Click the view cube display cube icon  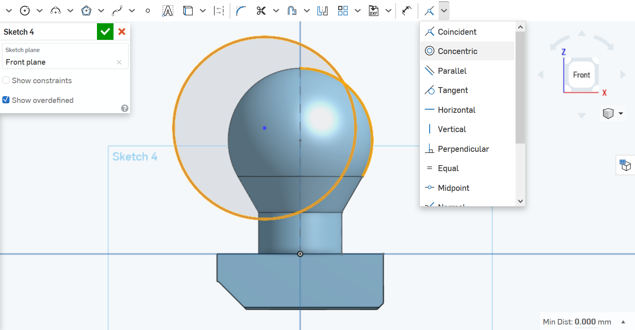click(609, 114)
